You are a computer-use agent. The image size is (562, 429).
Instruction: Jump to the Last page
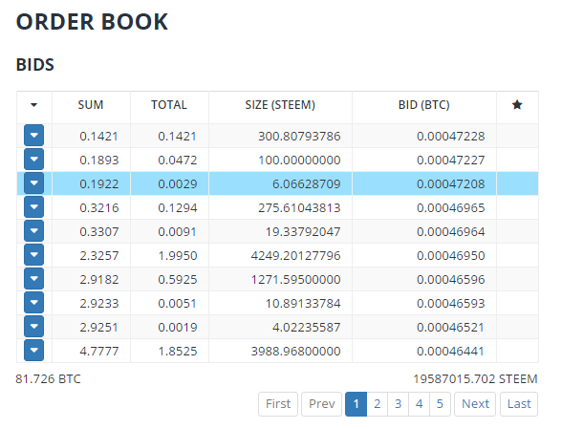[x=519, y=404]
